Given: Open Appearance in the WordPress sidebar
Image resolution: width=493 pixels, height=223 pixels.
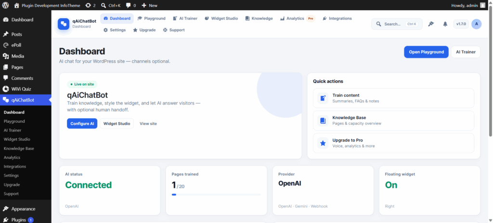Looking at the screenshot, I should click(x=26, y=209).
